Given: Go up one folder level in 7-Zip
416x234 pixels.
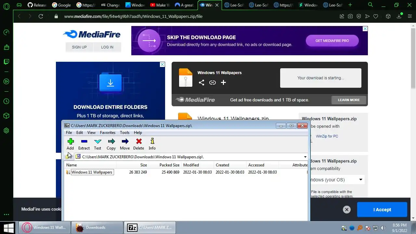Looking at the screenshot, I should pos(69,157).
